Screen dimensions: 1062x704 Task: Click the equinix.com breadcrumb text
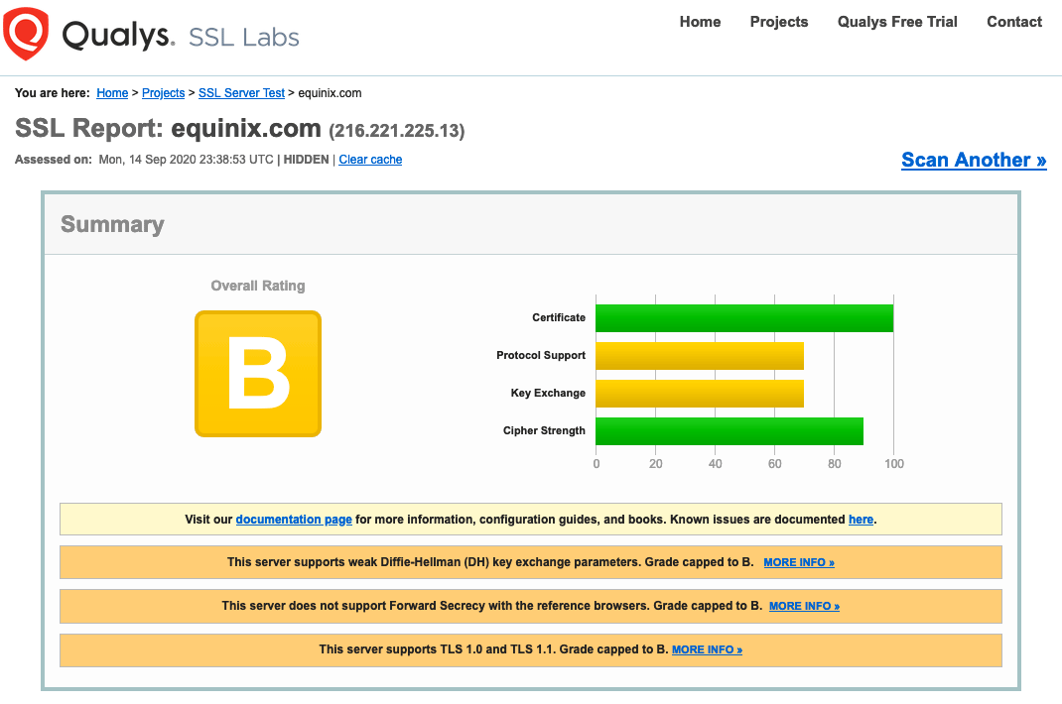(x=330, y=93)
